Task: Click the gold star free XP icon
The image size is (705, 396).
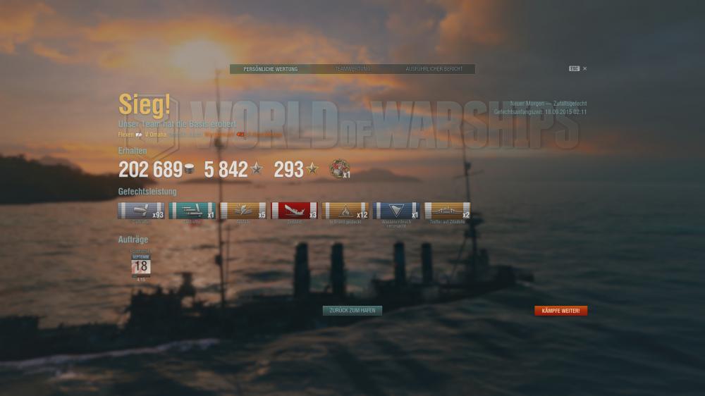Action: pos(312,168)
